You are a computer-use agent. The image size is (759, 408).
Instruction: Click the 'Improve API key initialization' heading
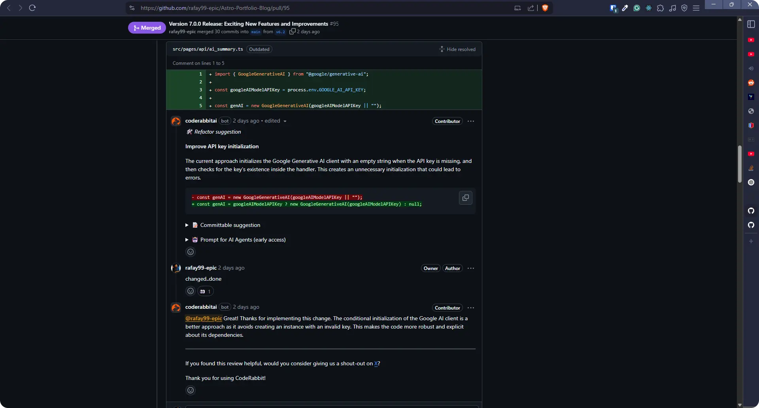[222, 146]
